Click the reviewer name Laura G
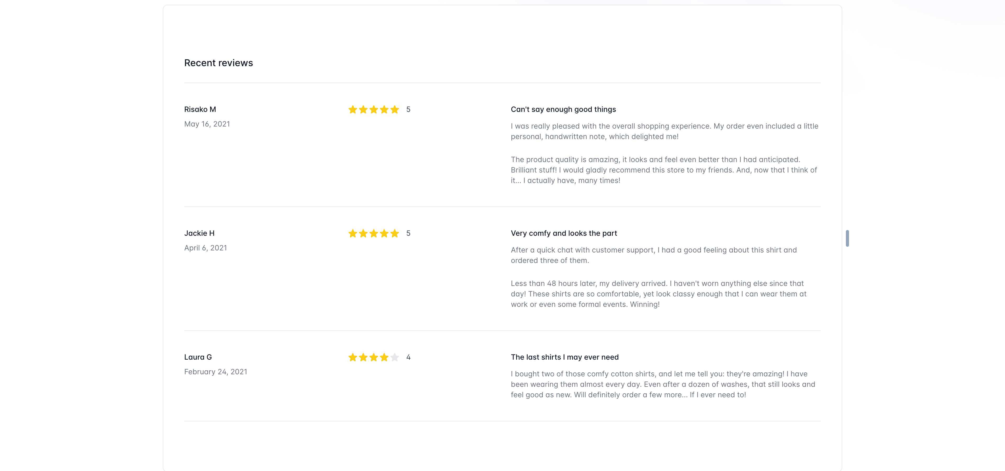The width and height of the screenshot is (1005, 471). pyautogui.click(x=198, y=357)
